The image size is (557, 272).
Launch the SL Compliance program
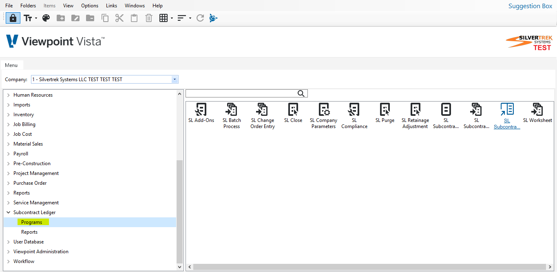point(354,116)
